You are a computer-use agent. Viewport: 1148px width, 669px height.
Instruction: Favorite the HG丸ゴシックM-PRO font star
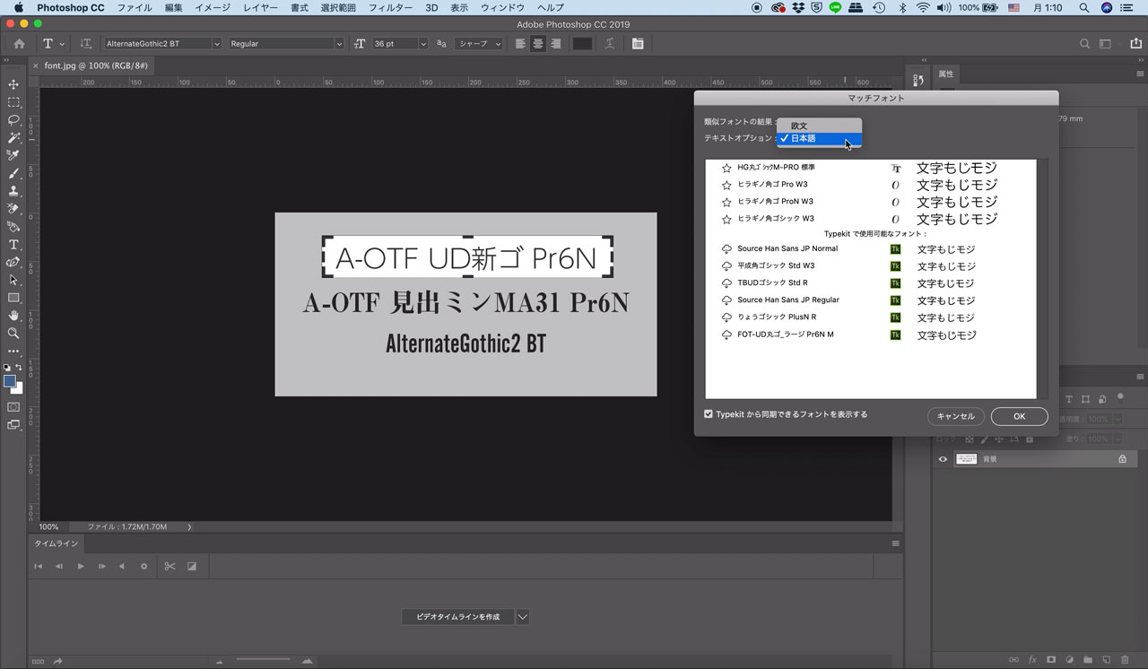726,168
